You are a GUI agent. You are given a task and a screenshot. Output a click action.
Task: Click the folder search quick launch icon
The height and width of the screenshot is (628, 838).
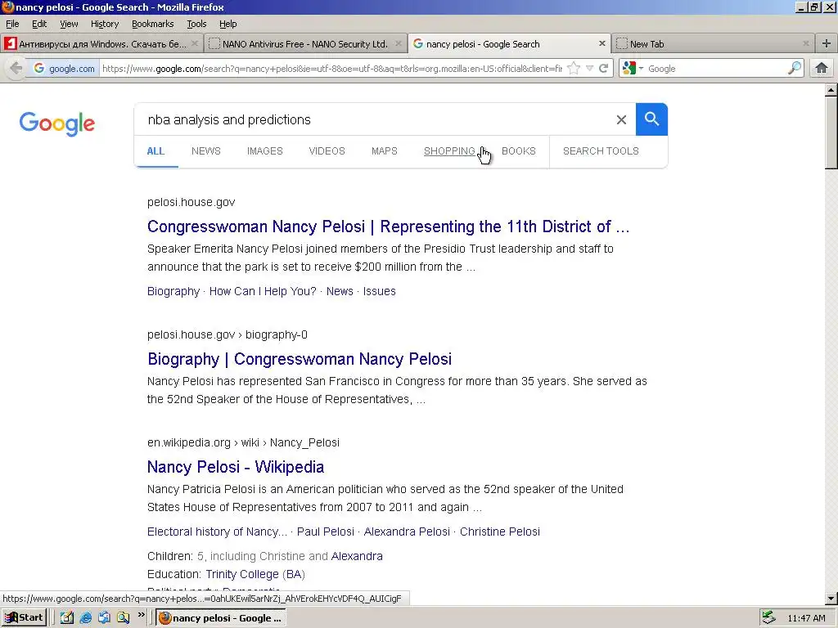123,618
